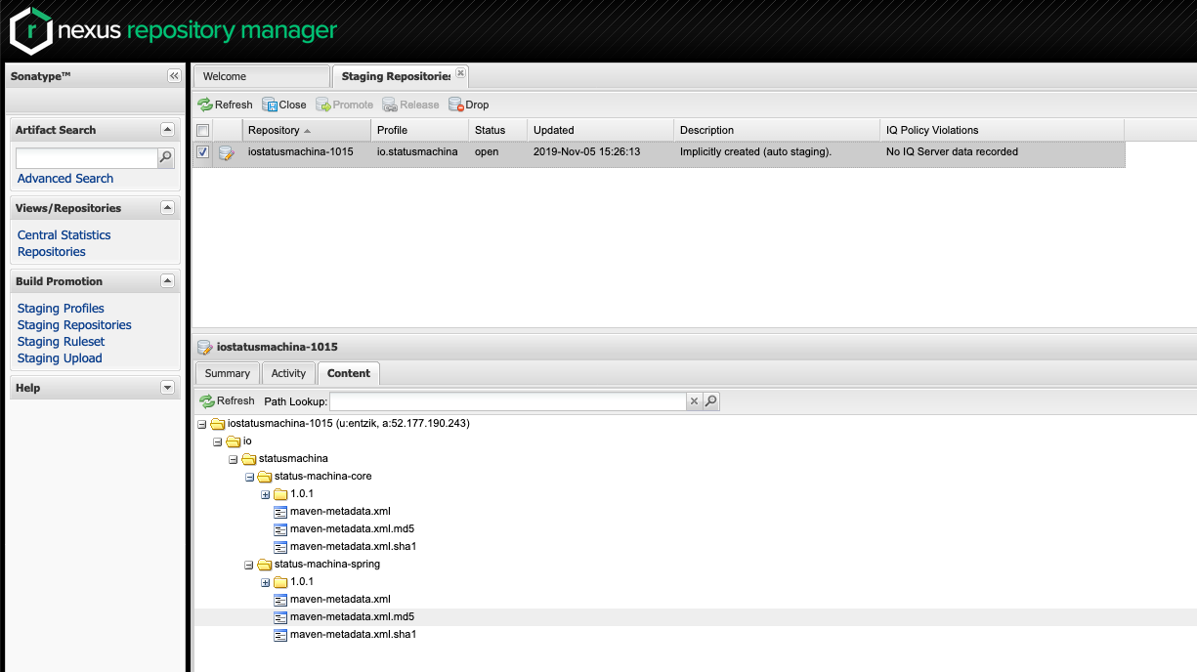Expand the Help panel
Viewport: 1197px width, 672px height.
tap(167, 388)
